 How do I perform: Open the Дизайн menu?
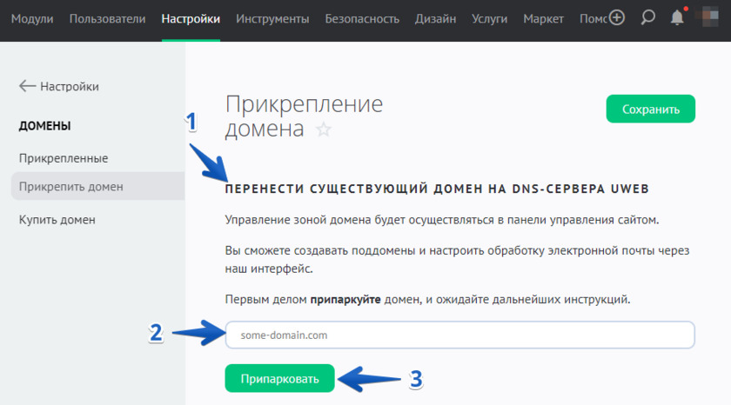(435, 18)
